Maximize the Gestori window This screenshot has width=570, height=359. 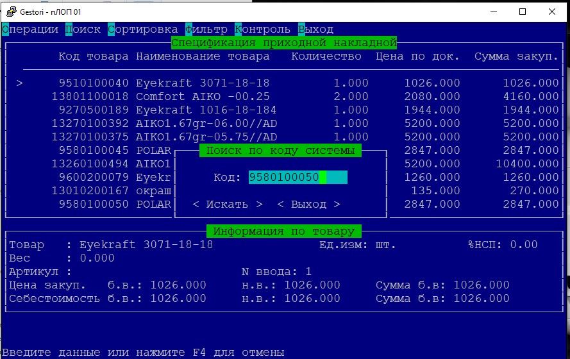[523, 12]
